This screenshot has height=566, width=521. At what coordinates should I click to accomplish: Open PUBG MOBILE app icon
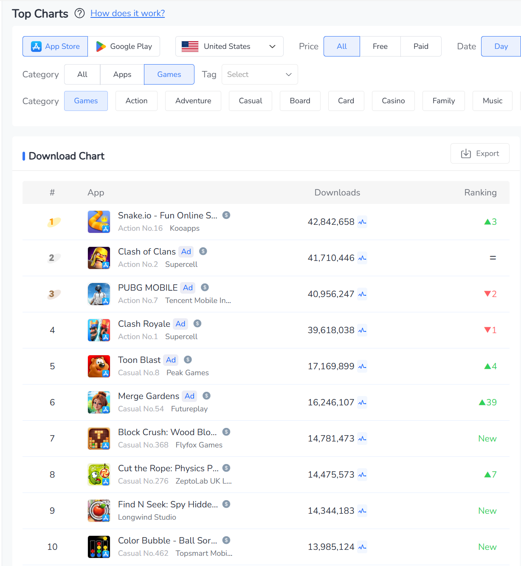[x=99, y=294]
